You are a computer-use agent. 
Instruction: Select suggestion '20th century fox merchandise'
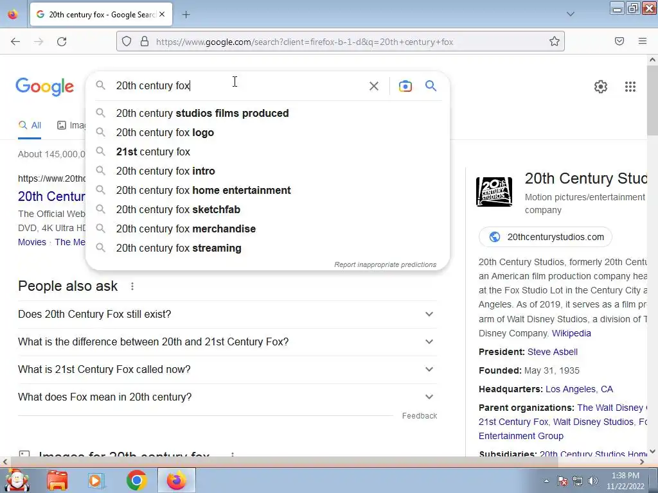coord(268,229)
